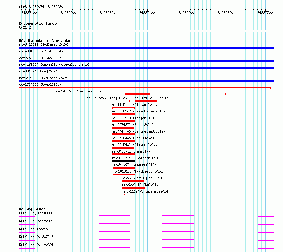The width and height of the screenshot is (283, 252).
Task: Select the esv2737256 (Wong2012b) variant label
Action: (x=107, y=98)
